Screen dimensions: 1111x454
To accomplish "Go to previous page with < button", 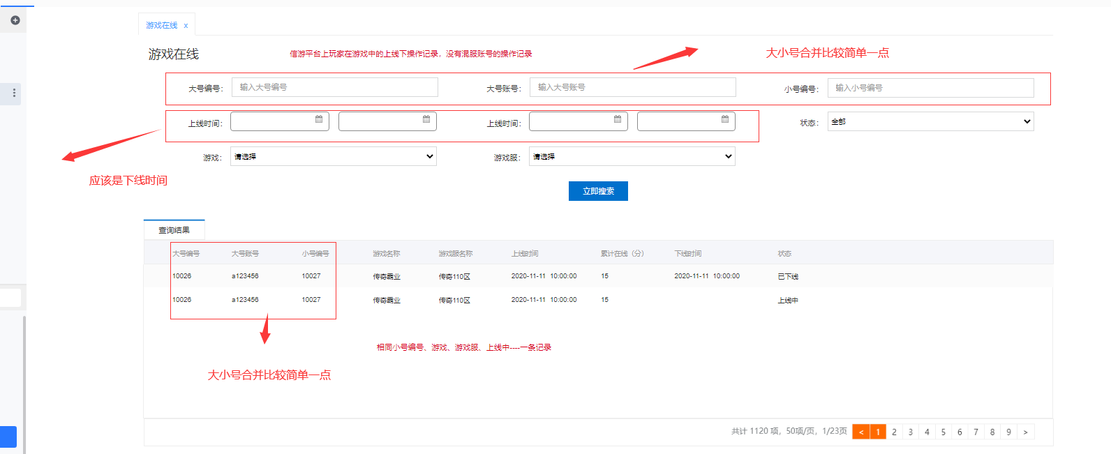I will click(861, 432).
